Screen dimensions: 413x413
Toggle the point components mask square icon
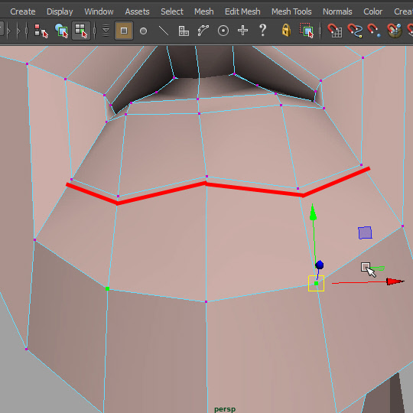[x=124, y=31]
